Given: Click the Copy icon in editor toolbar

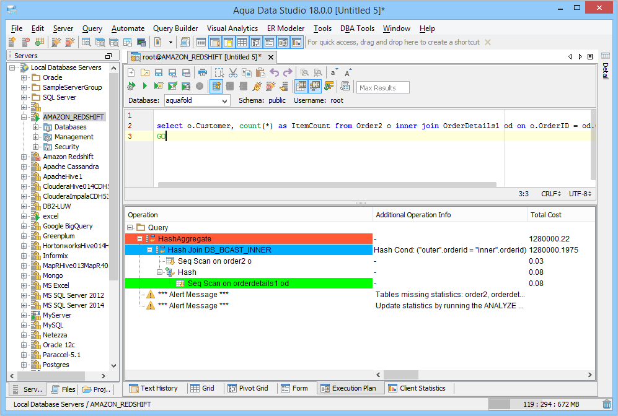Looking at the screenshot, I should 247,72.
